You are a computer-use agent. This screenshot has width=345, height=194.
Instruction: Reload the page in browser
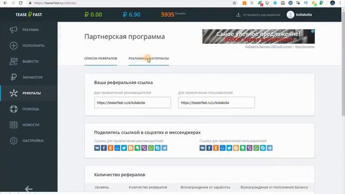[20, 3]
